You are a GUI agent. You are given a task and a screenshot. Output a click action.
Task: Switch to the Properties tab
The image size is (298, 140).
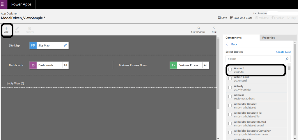click(268, 38)
